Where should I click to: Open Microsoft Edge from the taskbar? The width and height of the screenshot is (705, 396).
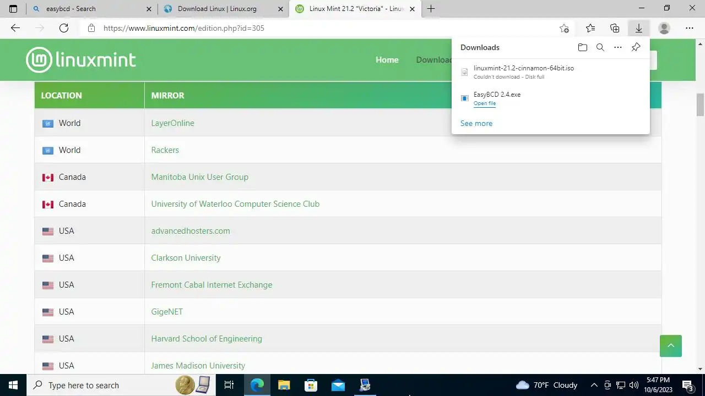(257, 385)
